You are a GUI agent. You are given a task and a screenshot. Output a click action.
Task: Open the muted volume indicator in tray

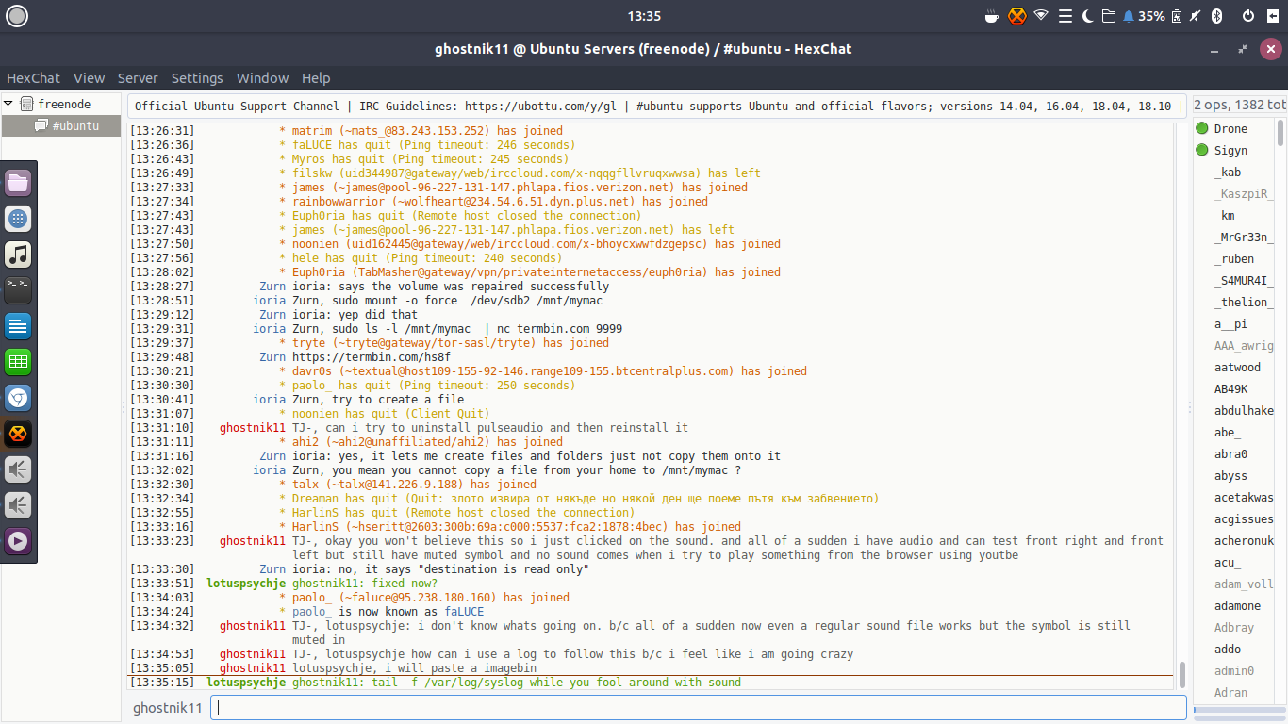point(1196,15)
